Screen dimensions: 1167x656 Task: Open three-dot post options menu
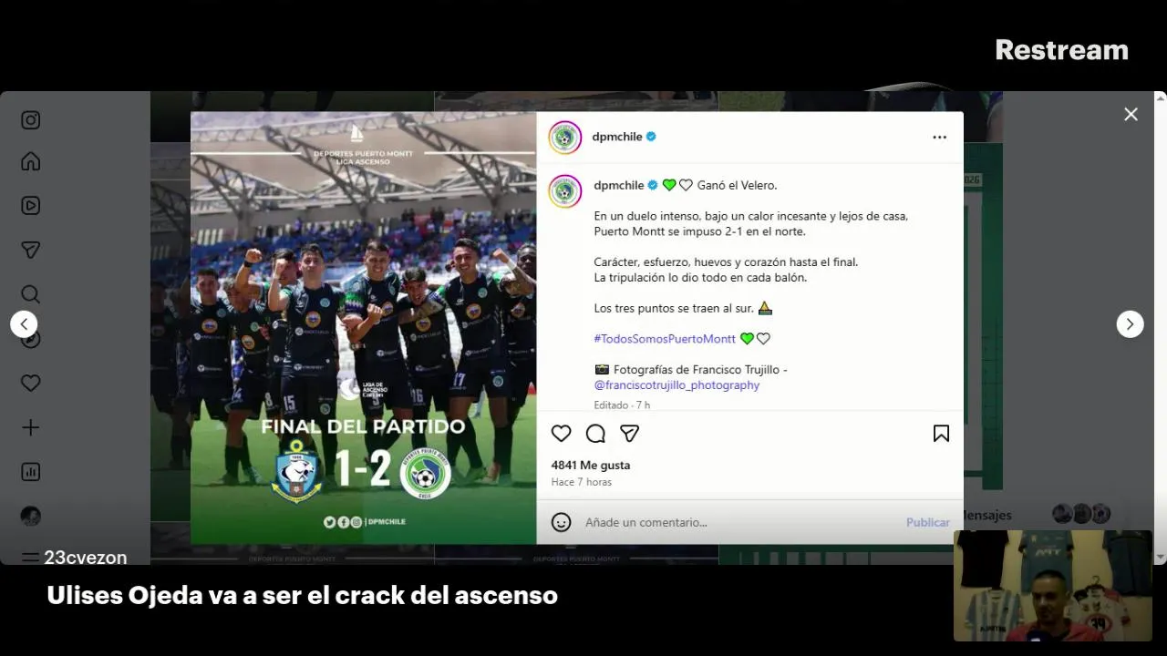coord(939,137)
